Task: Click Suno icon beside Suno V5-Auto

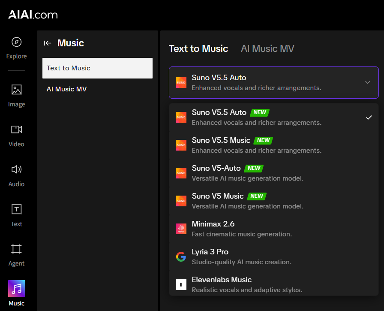Action: coord(181,173)
